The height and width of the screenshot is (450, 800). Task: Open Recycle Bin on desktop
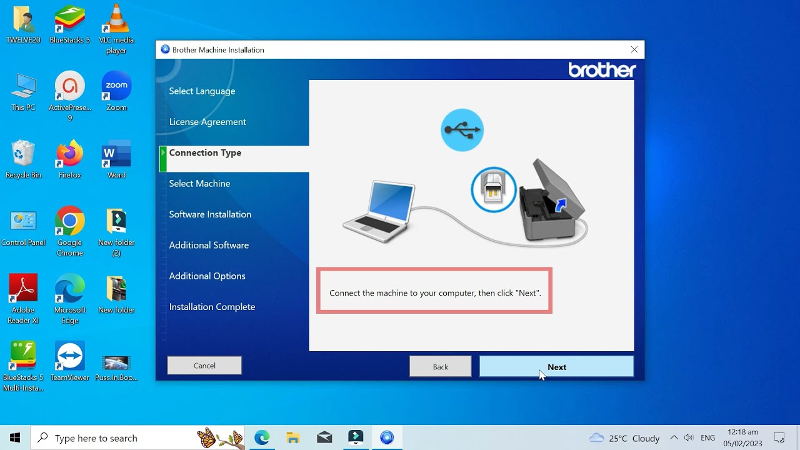23,159
